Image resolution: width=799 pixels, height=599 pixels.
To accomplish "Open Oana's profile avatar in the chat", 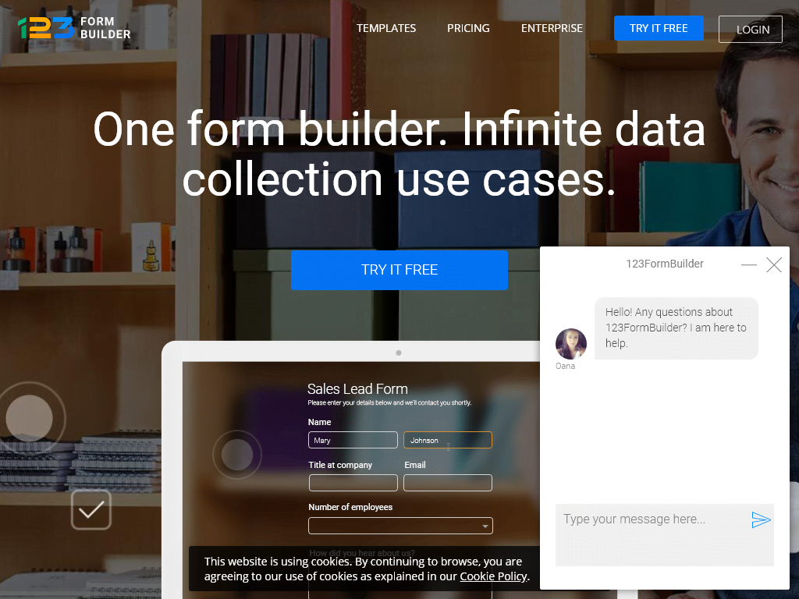I will (571, 343).
